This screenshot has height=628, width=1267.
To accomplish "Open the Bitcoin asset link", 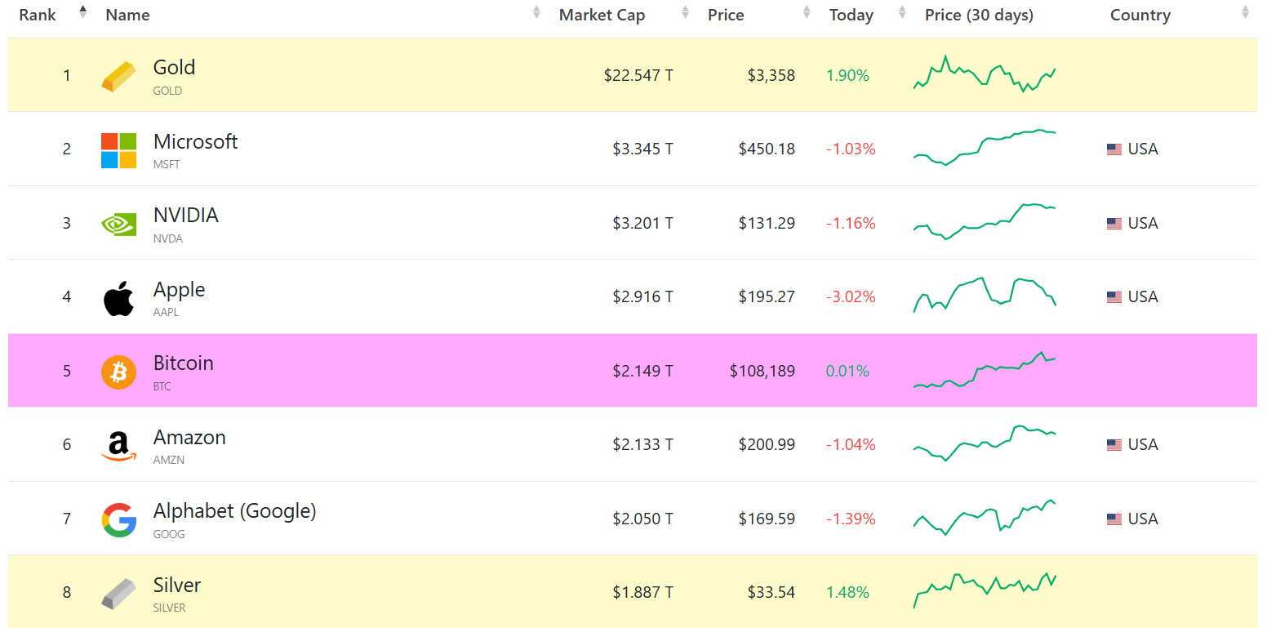I will pos(183,363).
